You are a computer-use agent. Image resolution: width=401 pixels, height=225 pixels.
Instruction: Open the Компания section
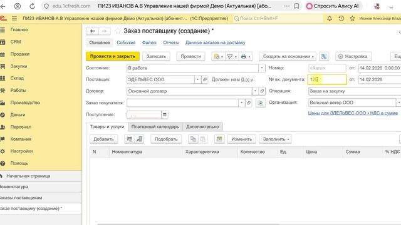click(x=21, y=139)
